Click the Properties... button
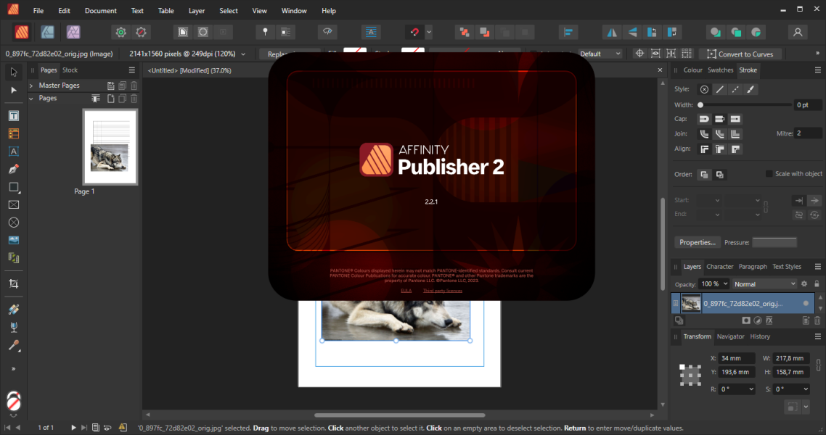 (x=697, y=242)
